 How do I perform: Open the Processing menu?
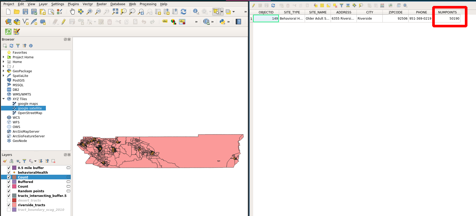148,4
